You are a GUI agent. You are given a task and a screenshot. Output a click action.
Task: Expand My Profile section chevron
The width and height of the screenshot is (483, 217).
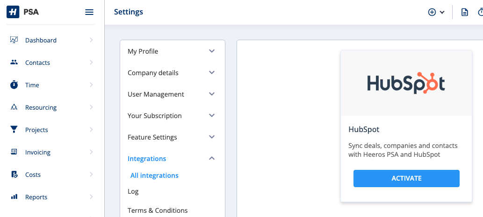[212, 51]
